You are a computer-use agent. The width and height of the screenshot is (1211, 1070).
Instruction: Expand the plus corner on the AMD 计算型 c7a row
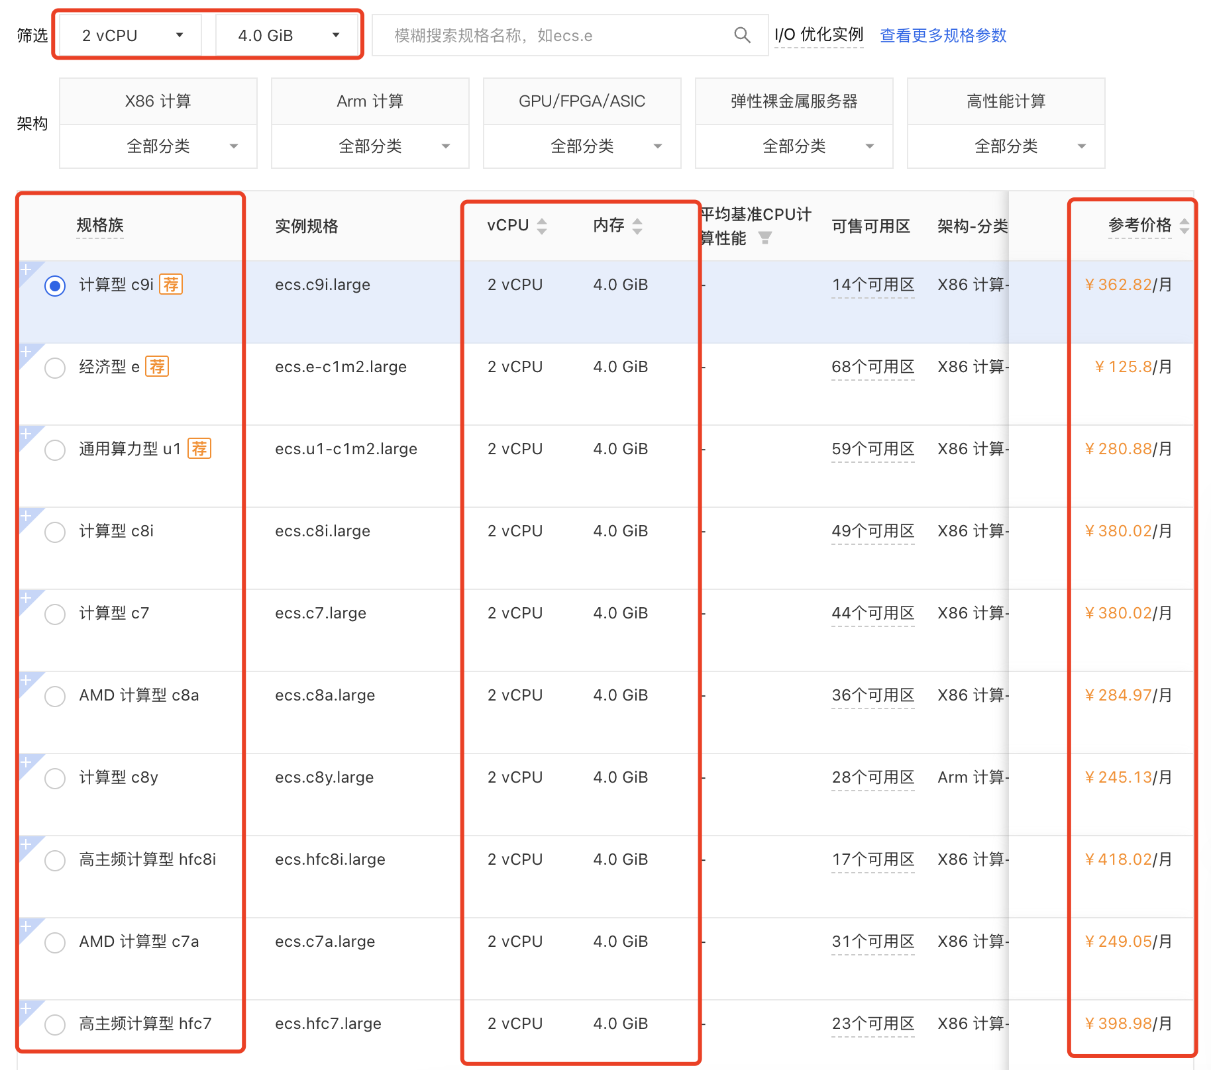click(27, 926)
